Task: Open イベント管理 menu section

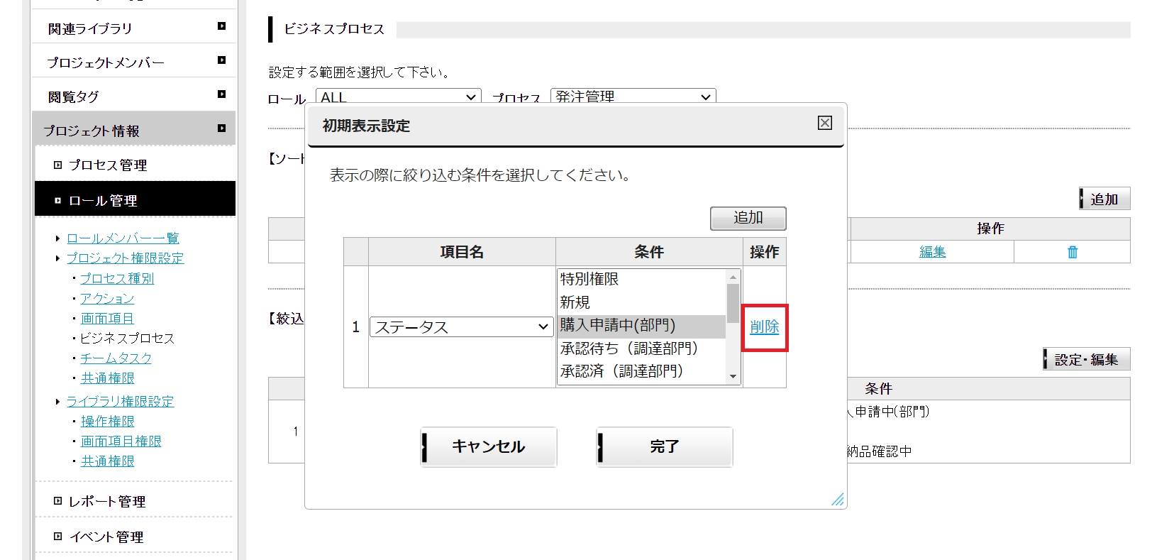Action: [135, 537]
